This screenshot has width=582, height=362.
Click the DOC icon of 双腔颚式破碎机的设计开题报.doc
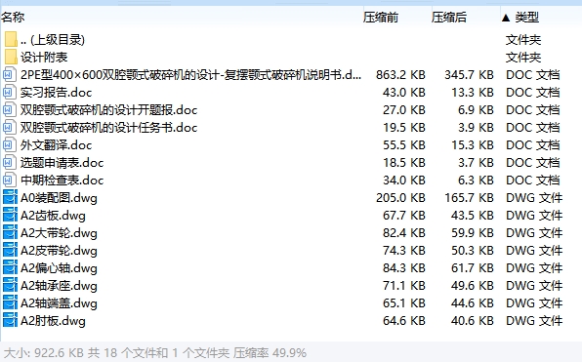pyautogui.click(x=10, y=110)
